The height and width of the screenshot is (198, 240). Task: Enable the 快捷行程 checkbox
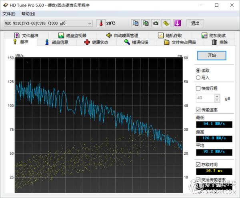point(198,88)
